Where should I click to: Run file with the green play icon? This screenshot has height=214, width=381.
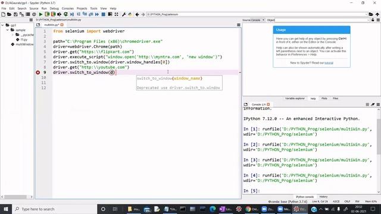[40, 14]
